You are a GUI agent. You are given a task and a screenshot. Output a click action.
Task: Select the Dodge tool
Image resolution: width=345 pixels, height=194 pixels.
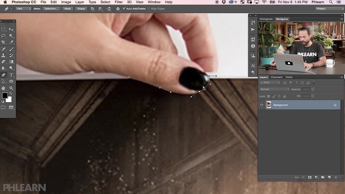click(x=11, y=68)
